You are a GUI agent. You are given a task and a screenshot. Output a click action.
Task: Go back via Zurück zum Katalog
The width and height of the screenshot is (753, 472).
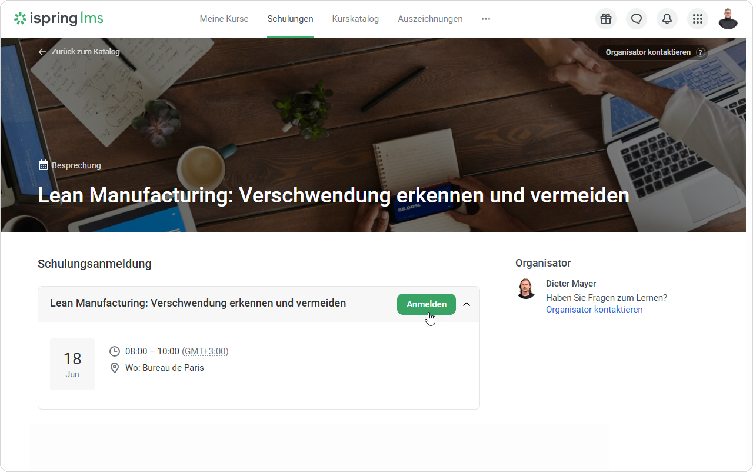point(86,52)
